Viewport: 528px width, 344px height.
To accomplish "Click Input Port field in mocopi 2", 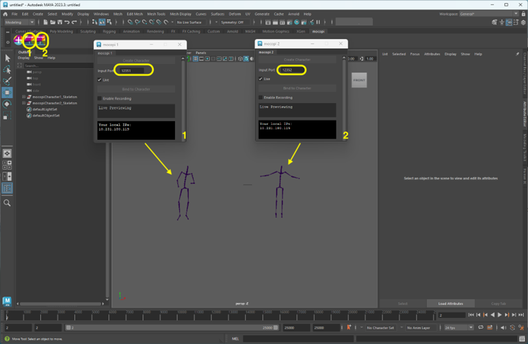I will [x=292, y=70].
